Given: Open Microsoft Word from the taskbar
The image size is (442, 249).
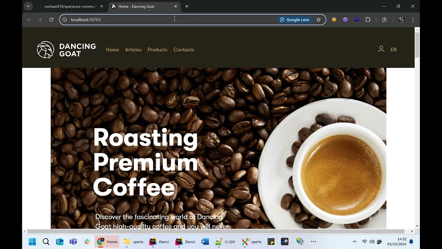Looking at the screenshot, I should (x=205, y=242).
